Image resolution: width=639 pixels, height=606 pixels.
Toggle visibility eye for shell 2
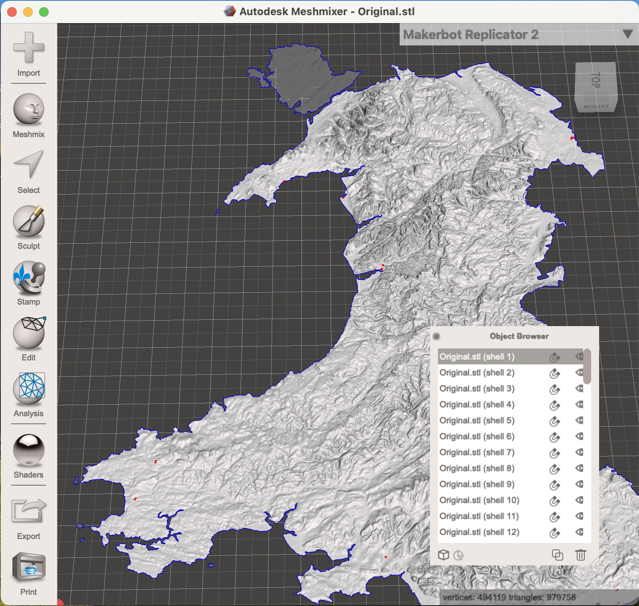coord(580,372)
